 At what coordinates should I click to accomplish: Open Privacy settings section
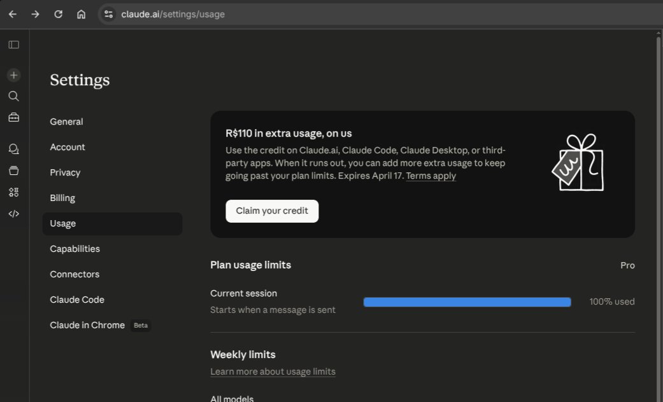pyautogui.click(x=112, y=172)
